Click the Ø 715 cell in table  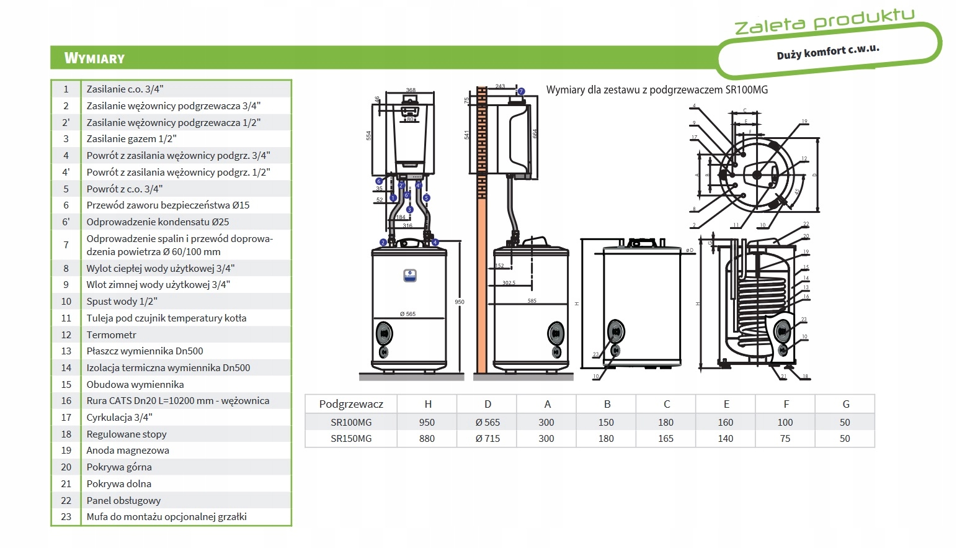click(x=487, y=438)
